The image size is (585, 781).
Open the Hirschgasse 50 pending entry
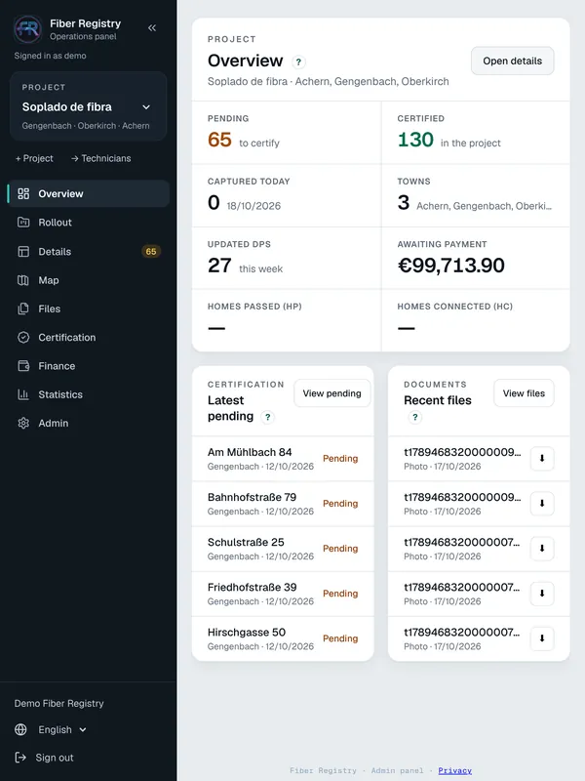point(283,638)
